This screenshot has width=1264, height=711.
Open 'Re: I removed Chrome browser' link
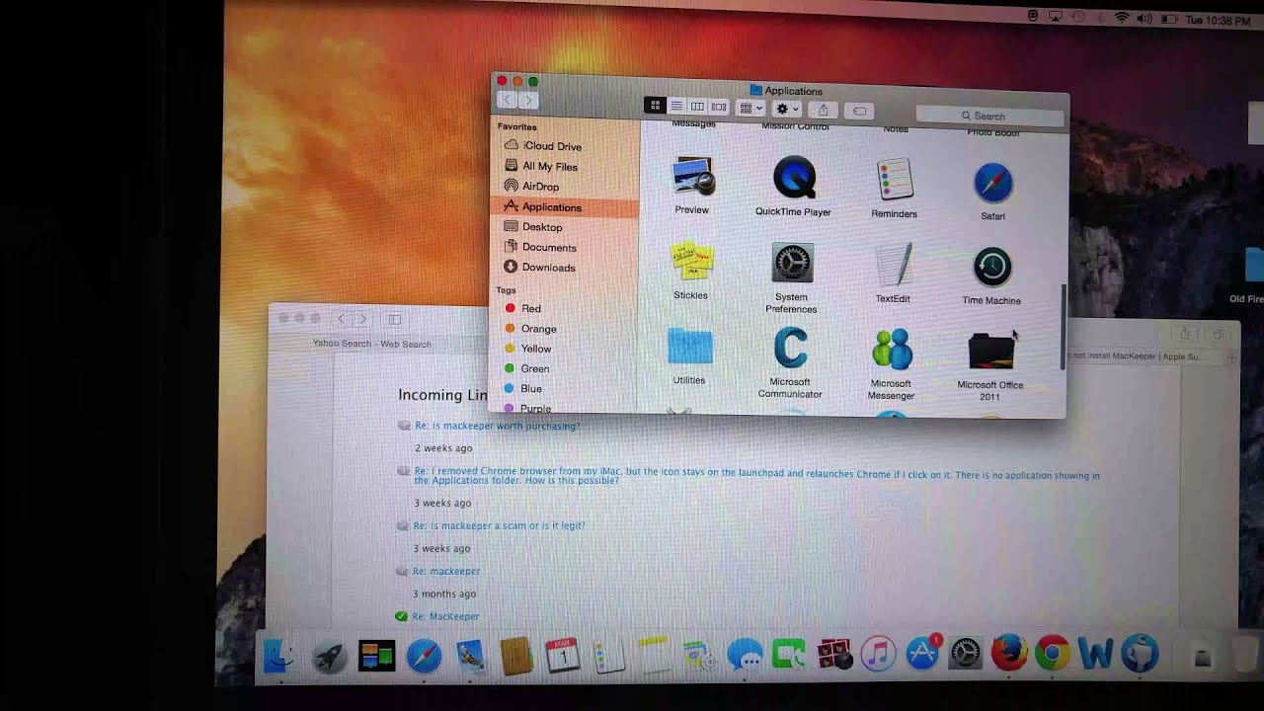point(756,476)
